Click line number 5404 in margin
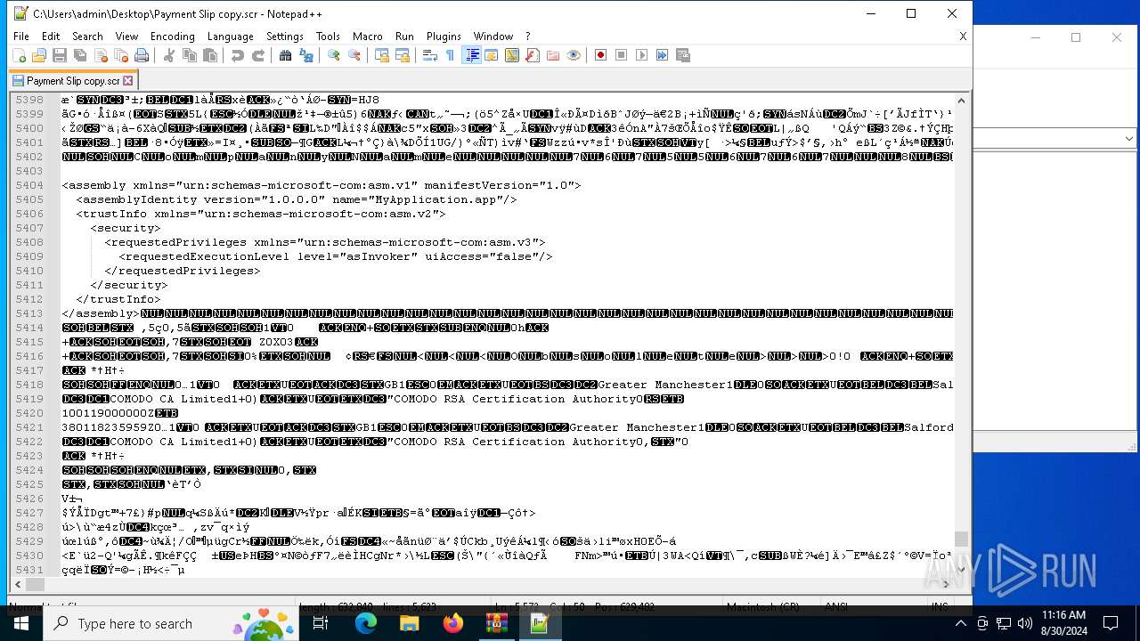Screen dimensions: 1140x641 point(29,185)
